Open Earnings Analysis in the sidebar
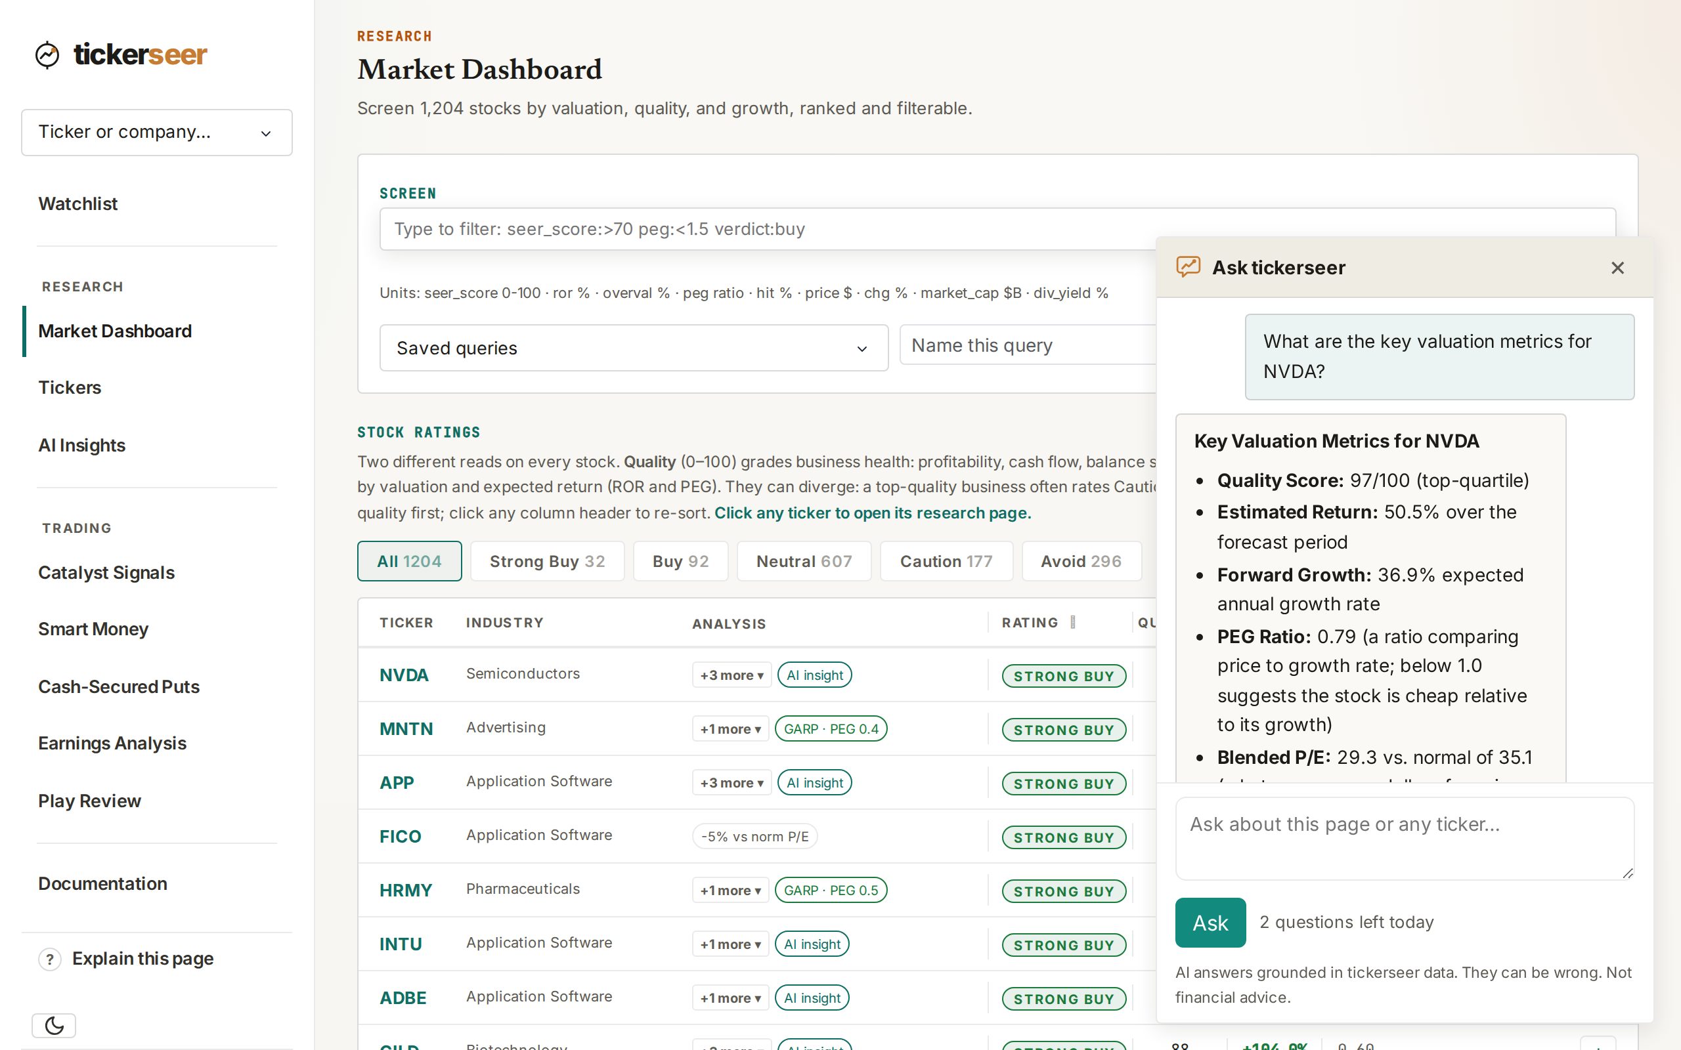 click(x=112, y=743)
